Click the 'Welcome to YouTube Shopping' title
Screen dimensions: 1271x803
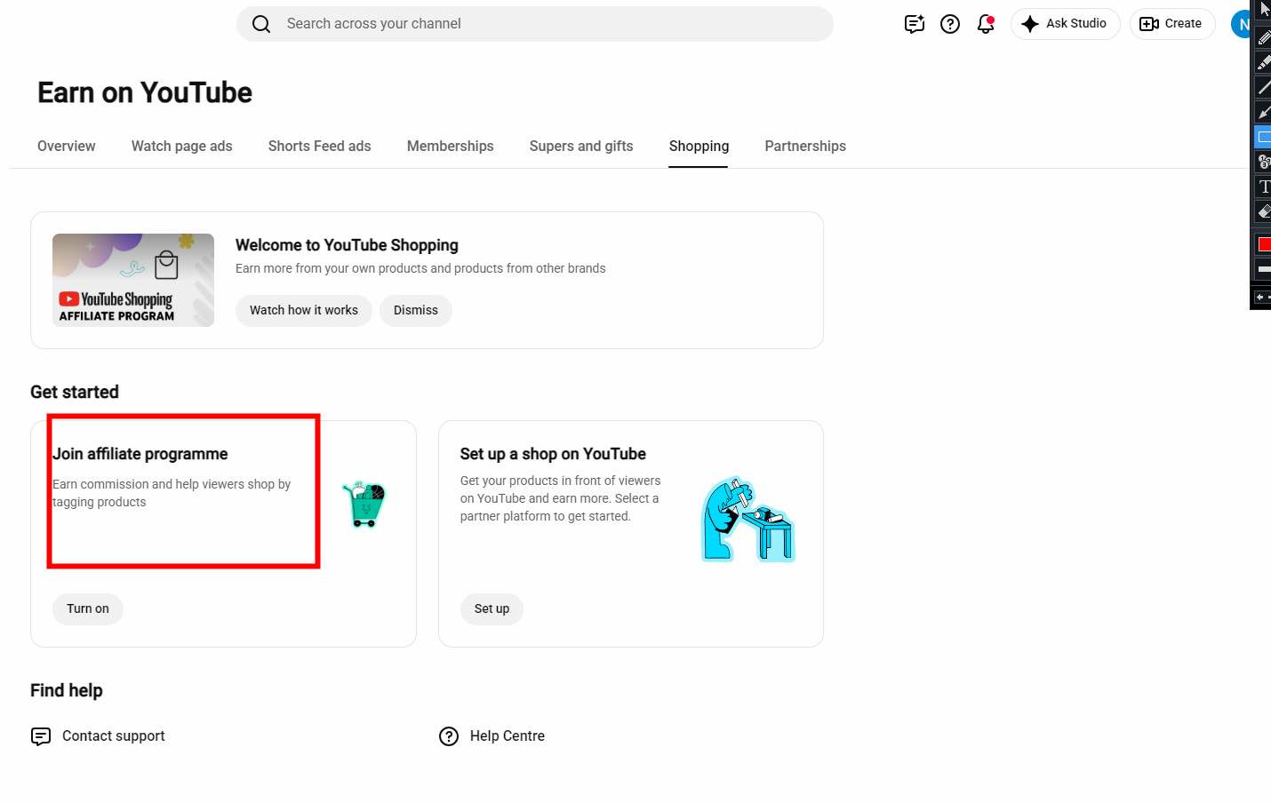click(x=347, y=245)
